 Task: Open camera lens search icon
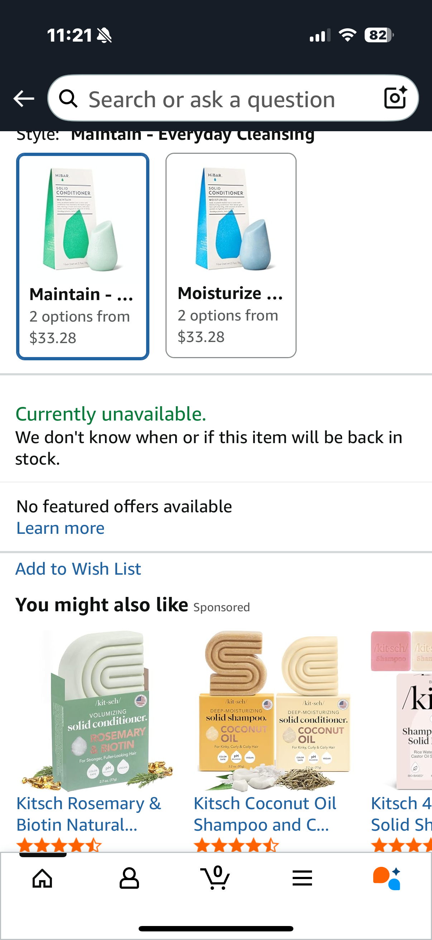pyautogui.click(x=395, y=98)
